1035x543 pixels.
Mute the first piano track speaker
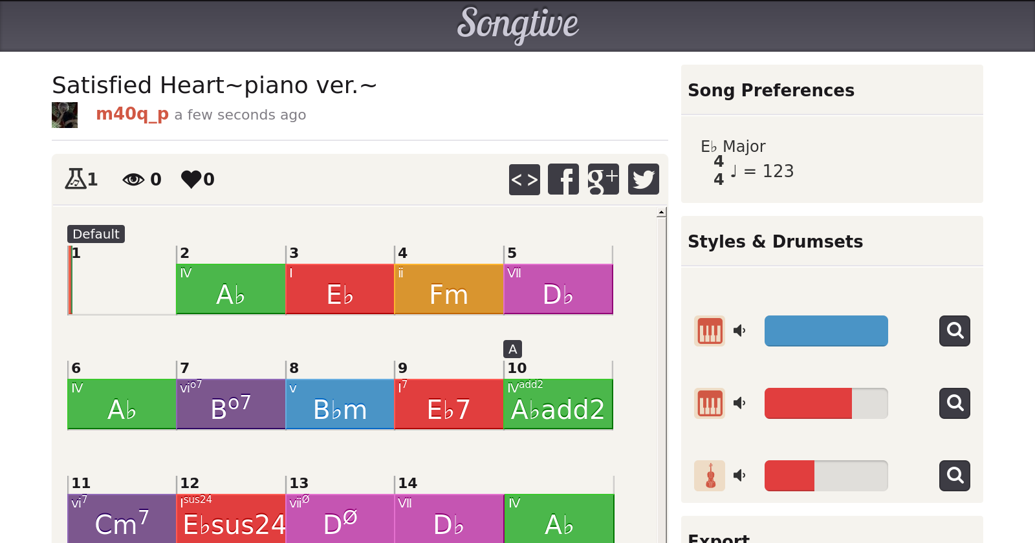pyautogui.click(x=739, y=331)
